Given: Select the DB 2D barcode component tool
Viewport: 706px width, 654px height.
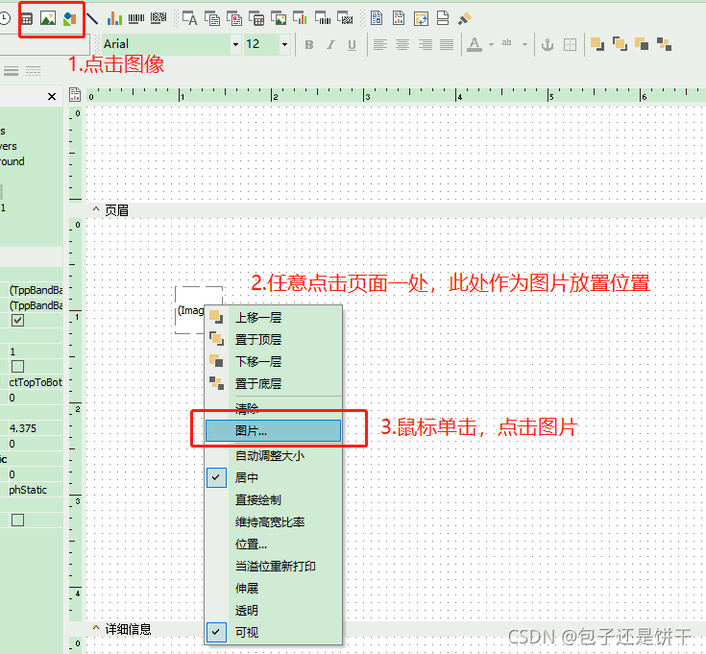Looking at the screenshot, I should click(345, 18).
